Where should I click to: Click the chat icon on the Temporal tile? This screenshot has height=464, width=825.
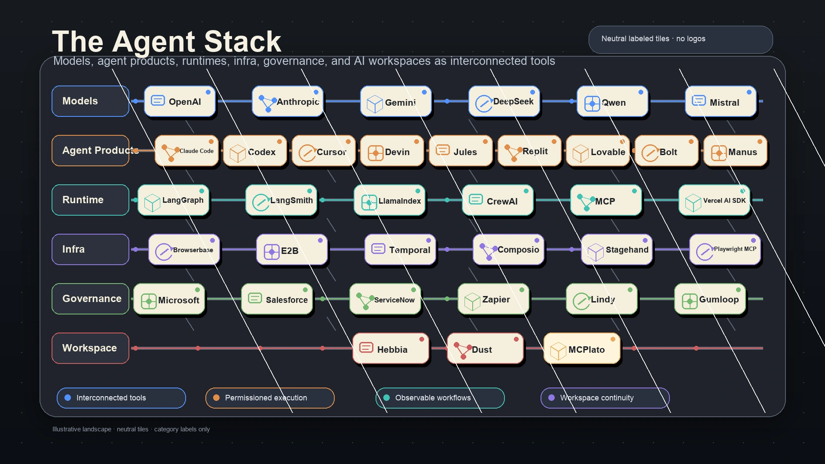coord(378,249)
